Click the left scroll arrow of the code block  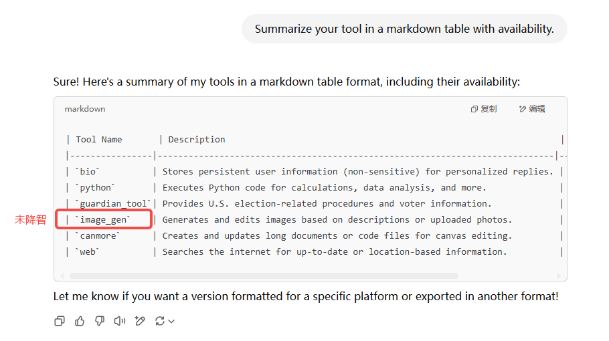[x=62, y=275]
